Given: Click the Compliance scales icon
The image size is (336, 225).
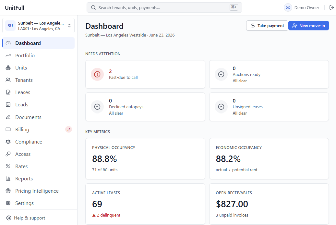Looking at the screenshot, I should pyautogui.click(x=8, y=142).
